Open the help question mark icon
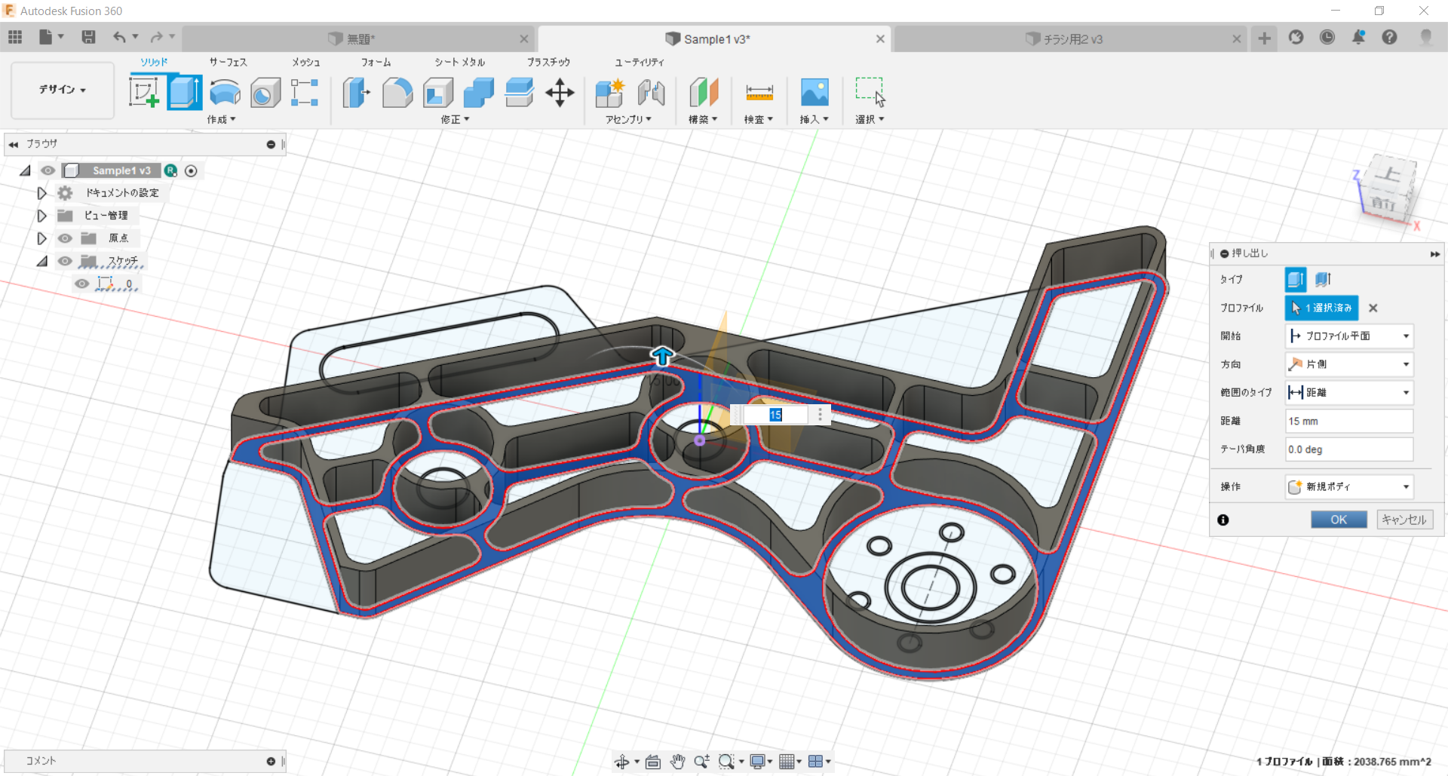This screenshot has height=776, width=1448. (x=1389, y=37)
